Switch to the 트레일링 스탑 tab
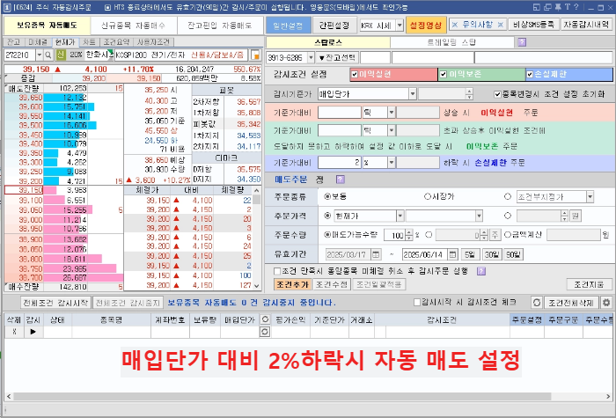The height and width of the screenshot is (418, 616). click(451, 42)
